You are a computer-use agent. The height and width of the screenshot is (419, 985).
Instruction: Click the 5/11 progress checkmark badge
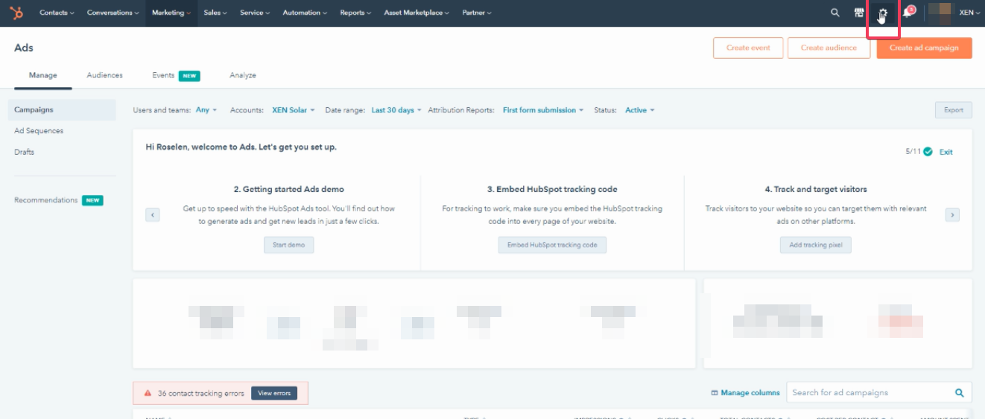pyautogui.click(x=928, y=152)
